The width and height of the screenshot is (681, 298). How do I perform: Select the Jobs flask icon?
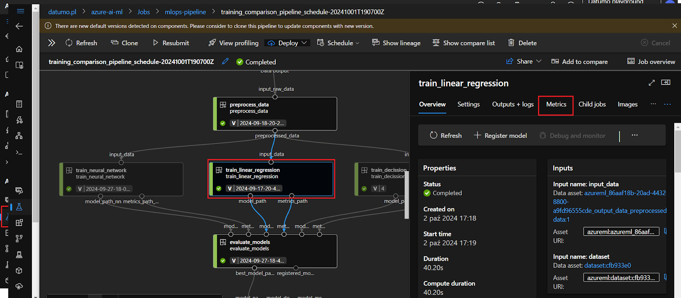click(19, 207)
